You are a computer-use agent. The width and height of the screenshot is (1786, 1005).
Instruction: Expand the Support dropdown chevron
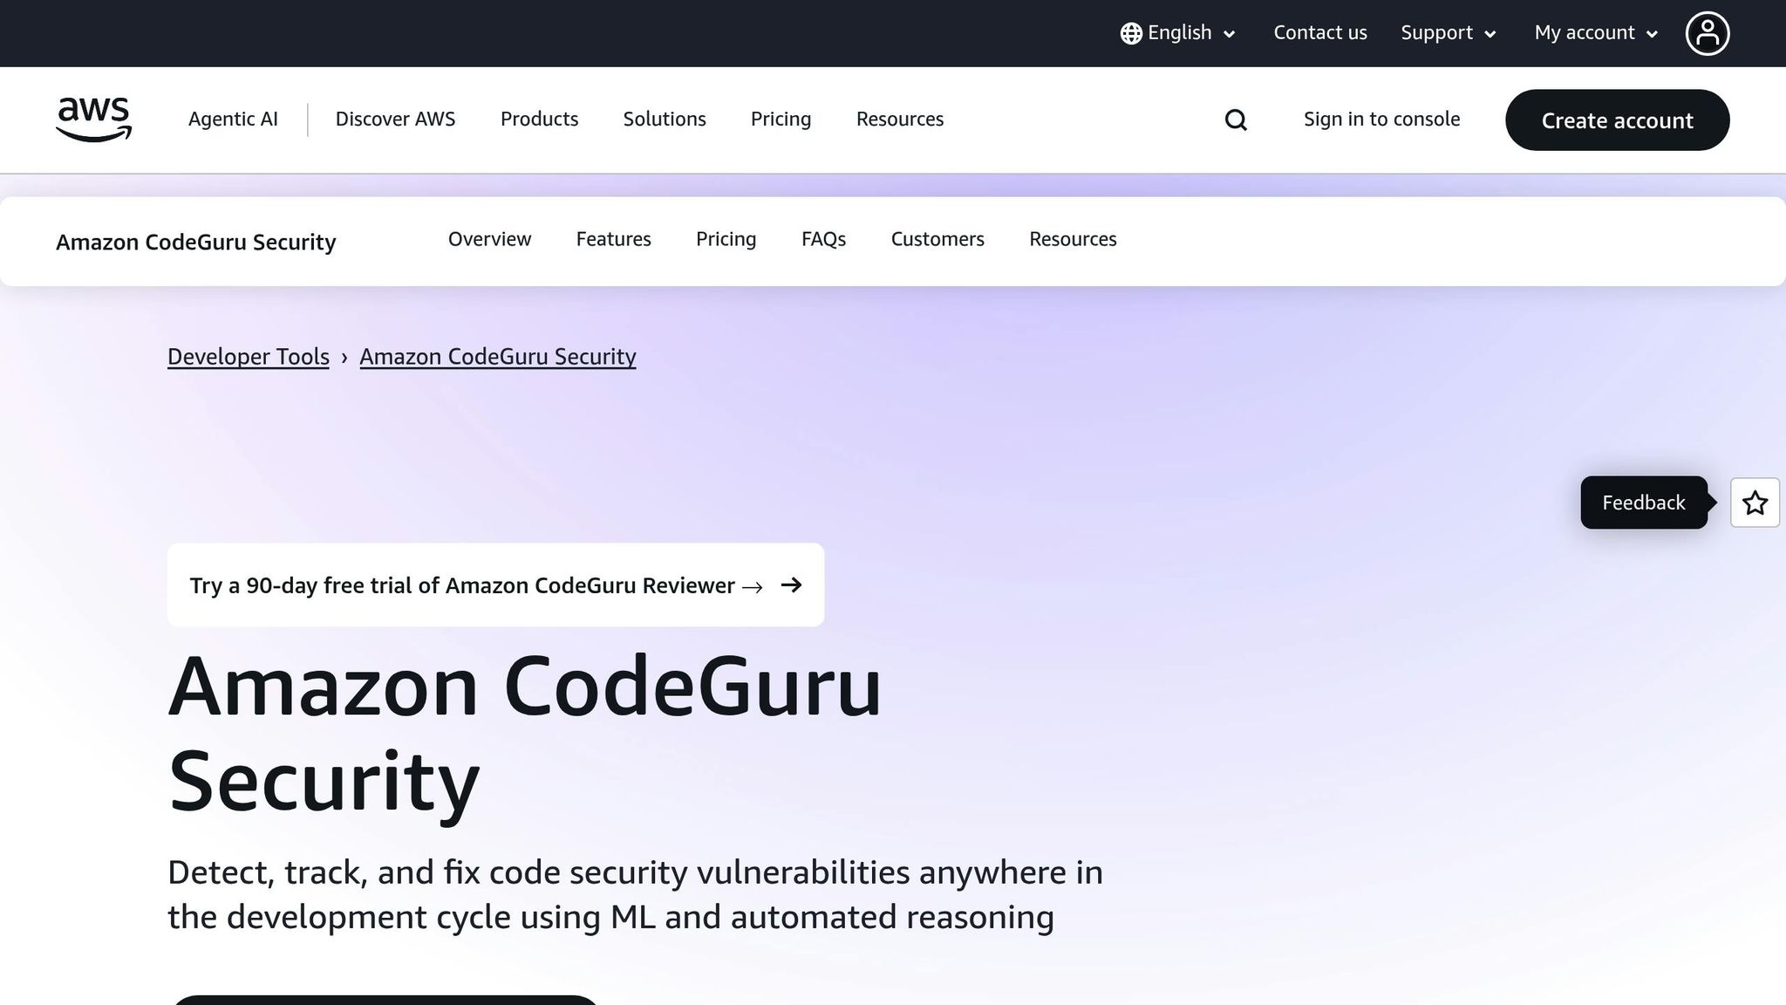click(1490, 34)
